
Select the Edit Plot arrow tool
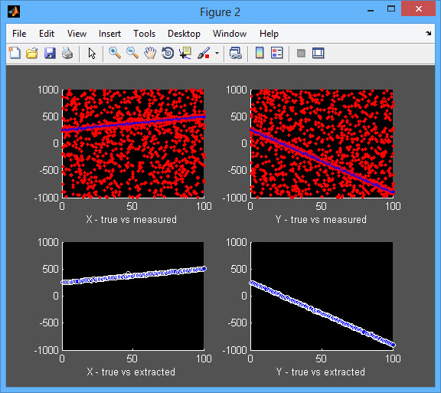92,53
